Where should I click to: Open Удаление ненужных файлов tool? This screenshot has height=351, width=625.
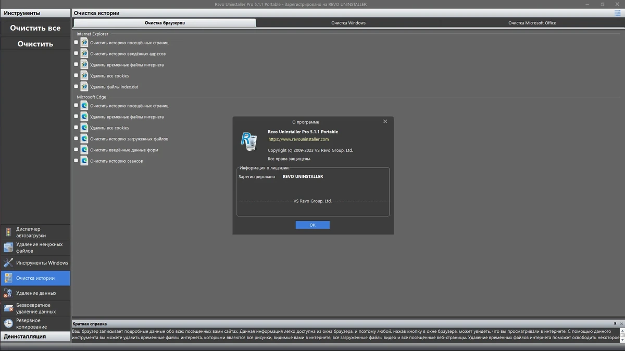pos(35,248)
